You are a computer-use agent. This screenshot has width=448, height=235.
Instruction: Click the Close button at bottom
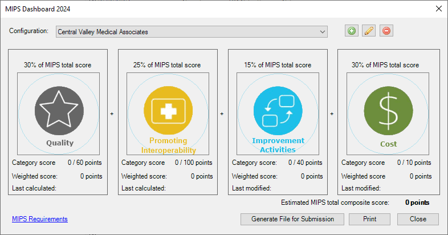point(418,219)
